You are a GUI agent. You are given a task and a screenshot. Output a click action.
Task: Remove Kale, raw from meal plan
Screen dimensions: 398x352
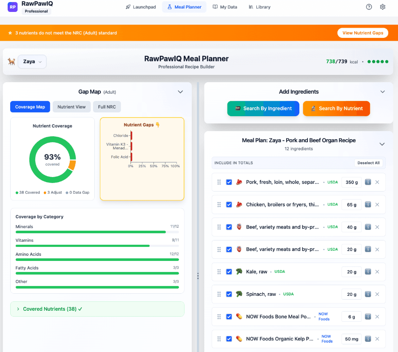click(377, 272)
